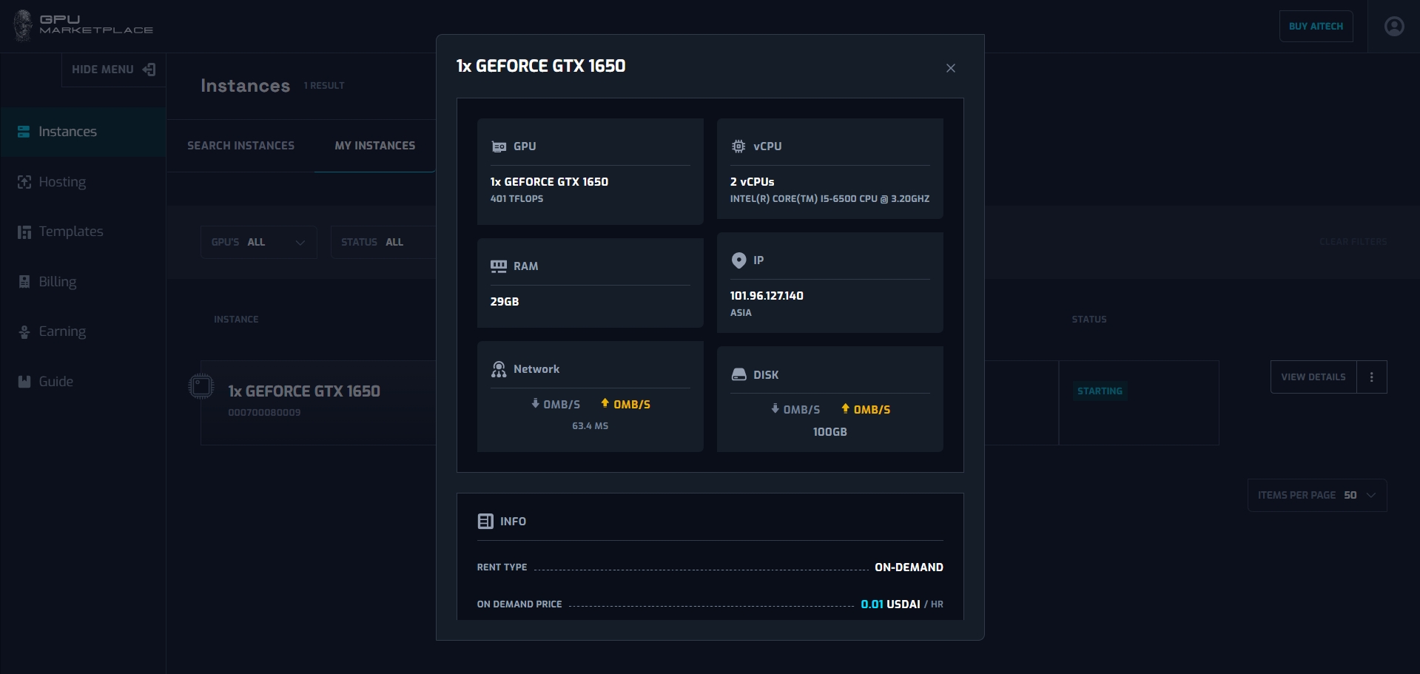
Task: Open the Items Per Page dropdown
Action: coord(1316,496)
